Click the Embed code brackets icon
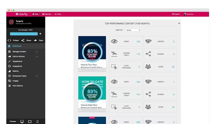Image resolution: width=216 pixels, height=124 pixels. click(9, 40)
